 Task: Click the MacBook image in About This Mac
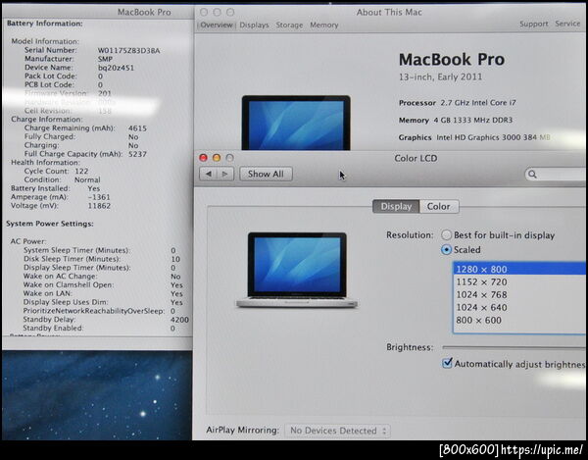(x=296, y=123)
